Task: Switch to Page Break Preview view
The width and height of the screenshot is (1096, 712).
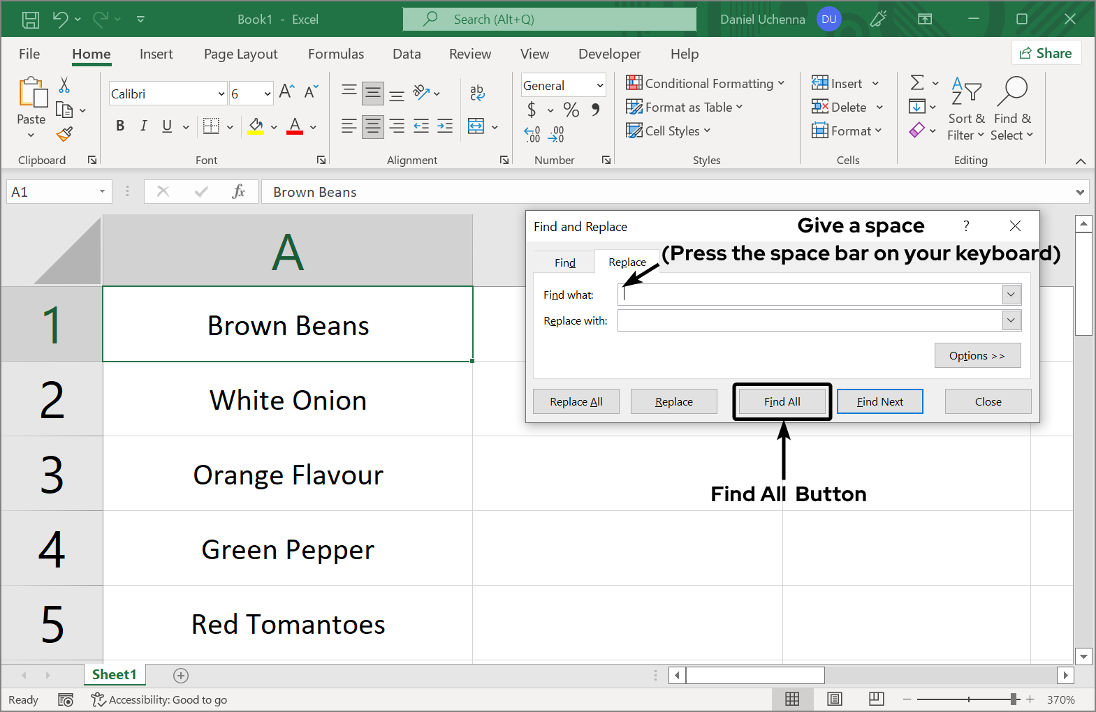Action: (876, 699)
